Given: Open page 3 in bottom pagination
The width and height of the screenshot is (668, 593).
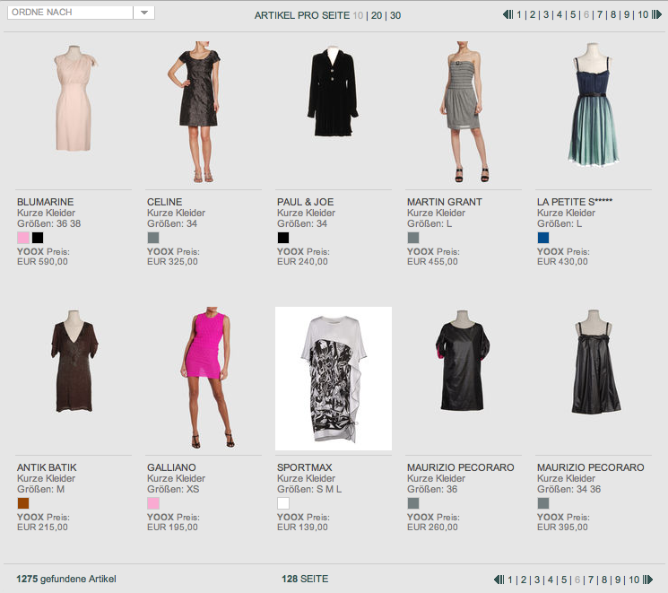Looking at the screenshot, I should click(537, 580).
